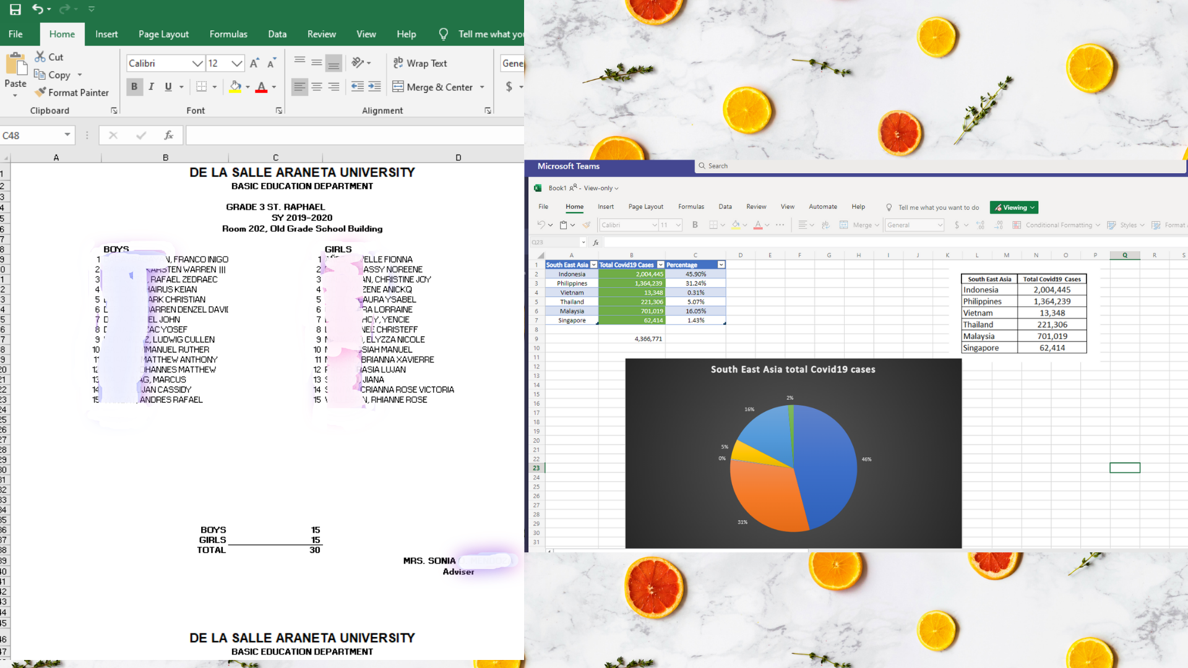
Task: Expand the Merge & Center dropdown arrow
Action: (482, 87)
